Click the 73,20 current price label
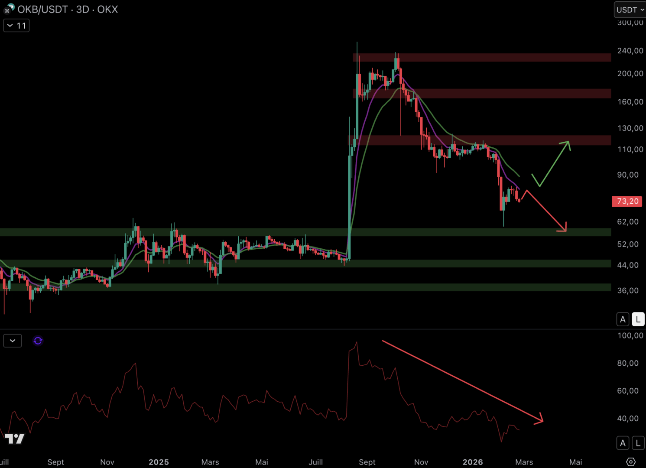 click(x=627, y=201)
